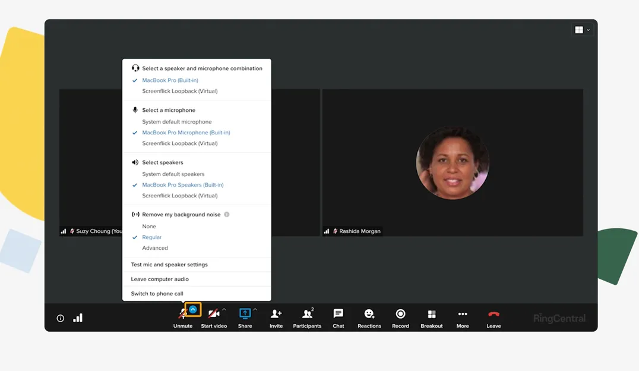Screen dimensions: 639x371
Task: Click the Unmute microphone icon
Action: (182, 314)
